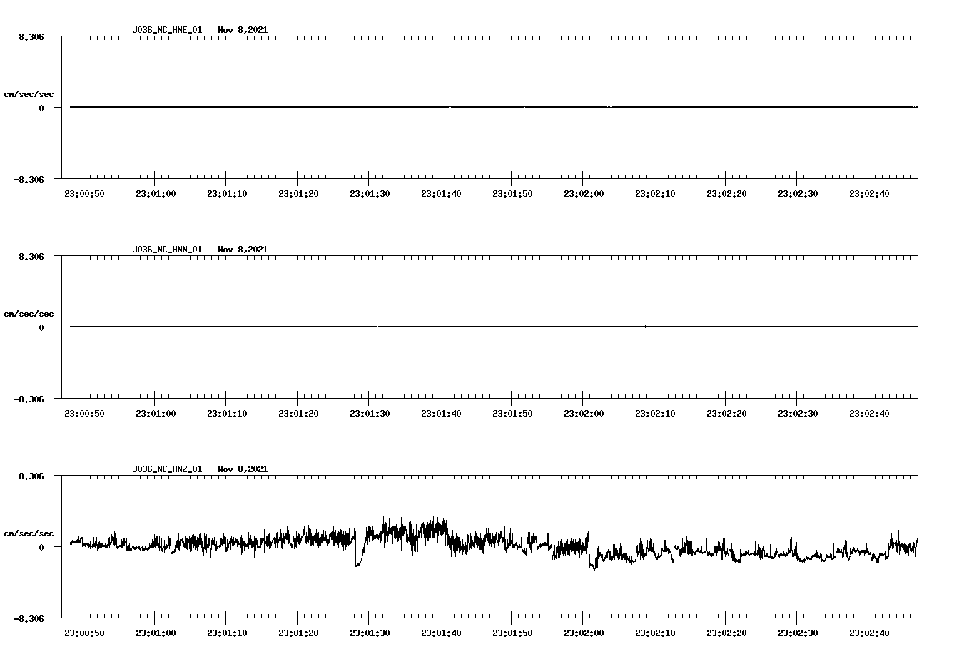The image size is (969, 659).
Task: Click the 23:00:50 time label under the HNN plot
Action: point(84,414)
